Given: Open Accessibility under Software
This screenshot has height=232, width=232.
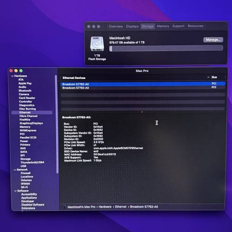Looking at the screenshot, I should pos(29,194).
